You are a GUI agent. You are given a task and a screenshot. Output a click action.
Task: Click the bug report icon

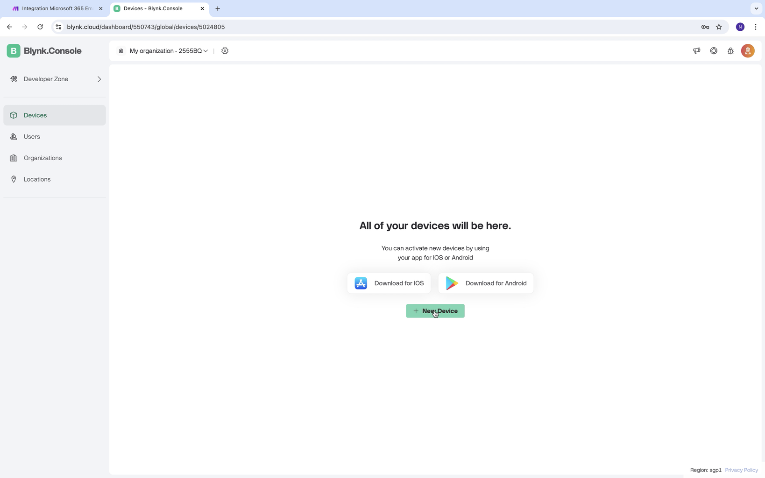(731, 51)
